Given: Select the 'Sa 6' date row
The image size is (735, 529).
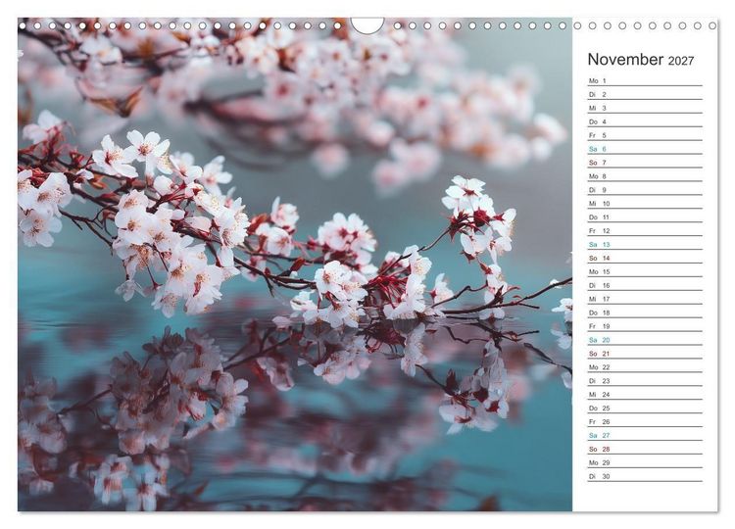Looking at the screenshot, I should [x=645, y=149].
